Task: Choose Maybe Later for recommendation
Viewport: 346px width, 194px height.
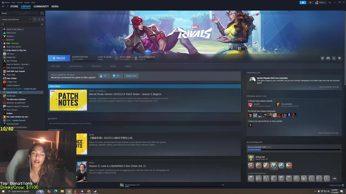Action: [x=131, y=76]
